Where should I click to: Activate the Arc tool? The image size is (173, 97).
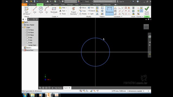point(47,10)
